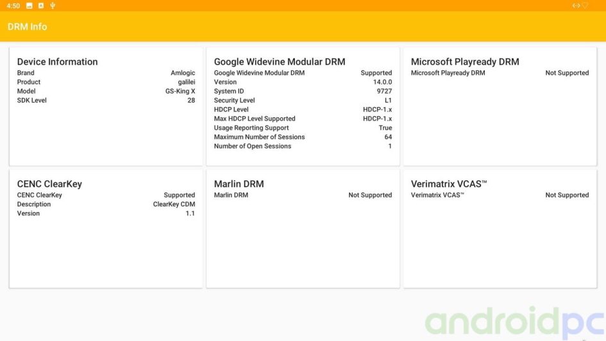Click the clock showing 4:50
Screen dimensions: 606x341
[x=13, y=6]
